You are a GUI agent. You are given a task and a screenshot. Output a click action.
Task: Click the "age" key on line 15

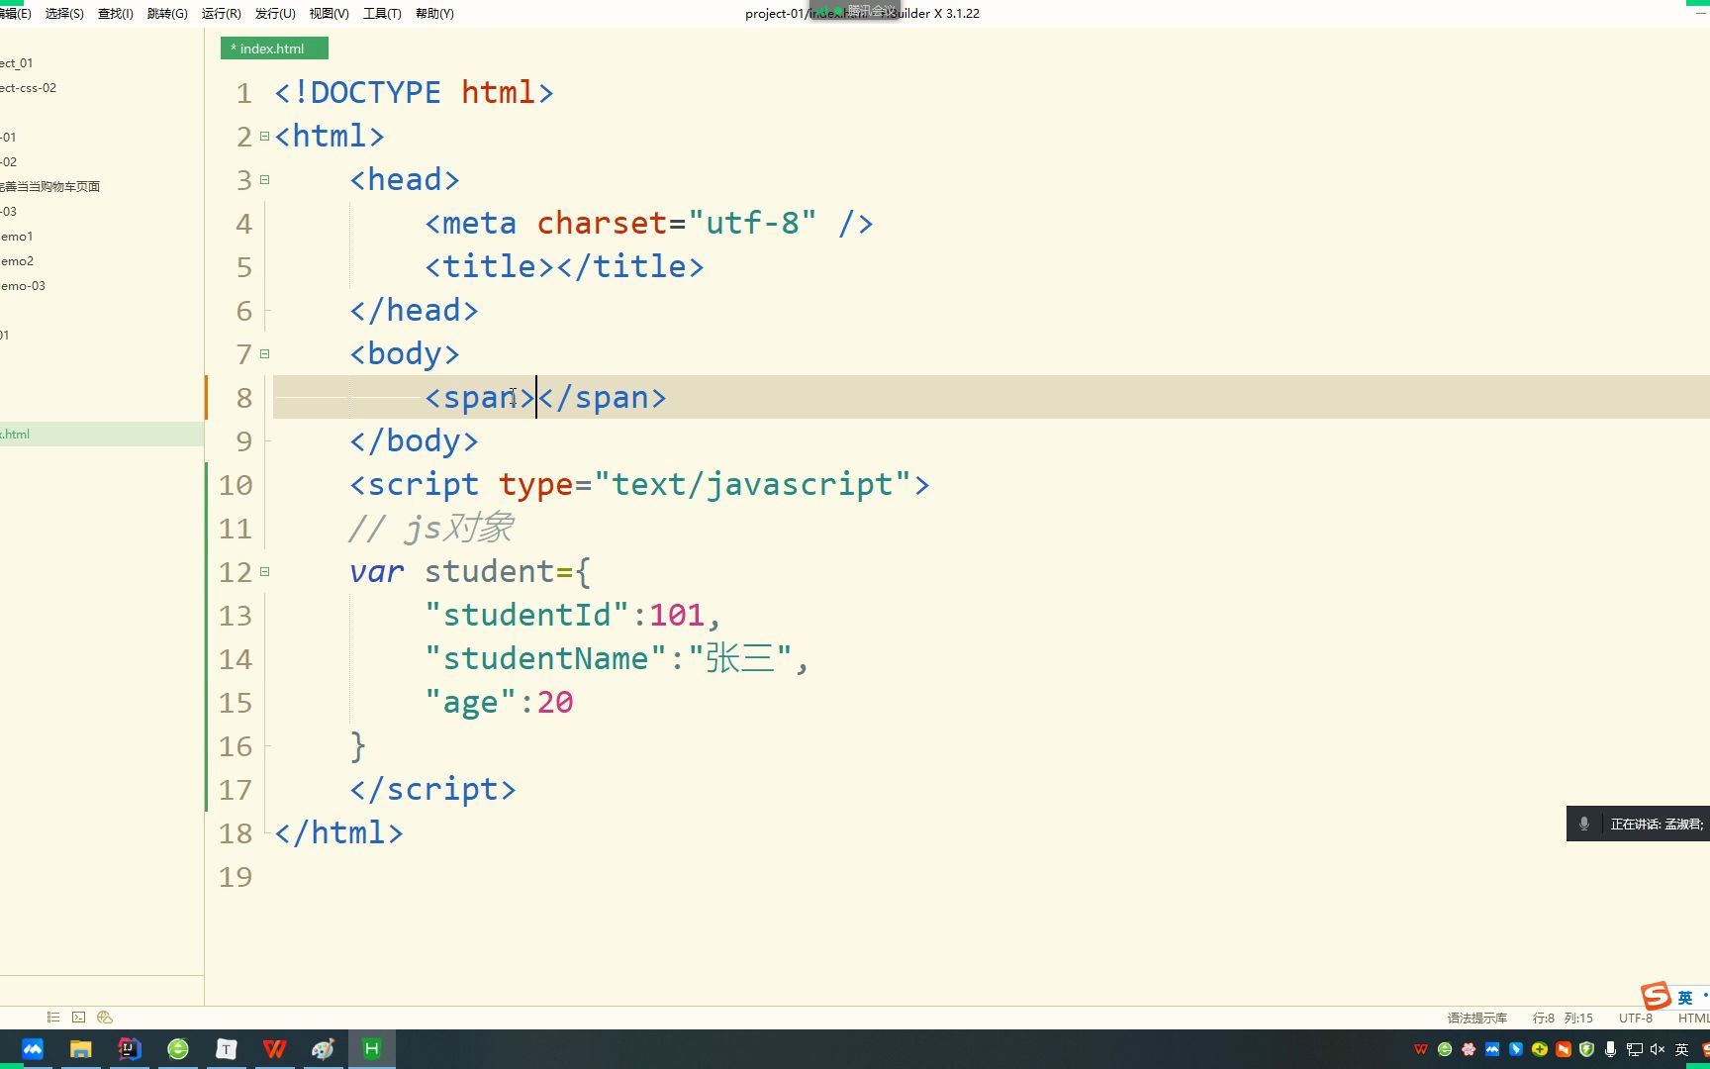[470, 702]
